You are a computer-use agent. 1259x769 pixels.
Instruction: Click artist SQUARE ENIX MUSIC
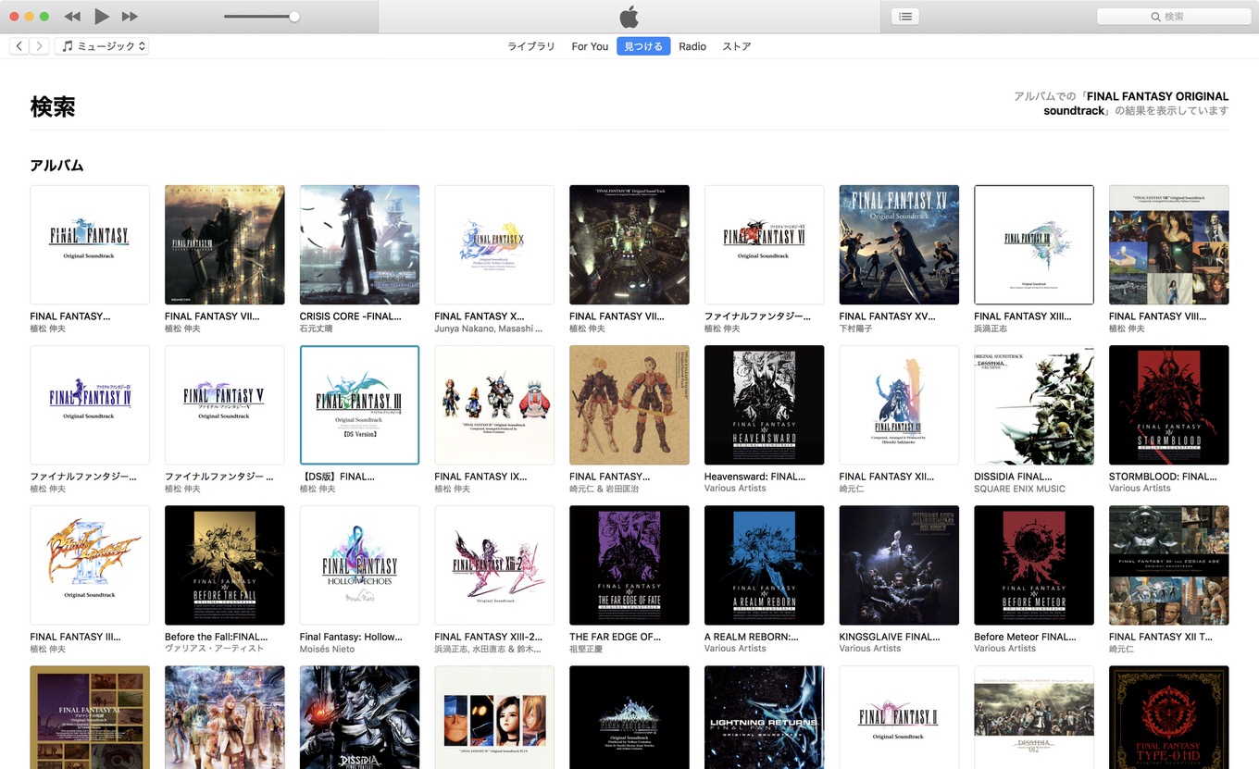1020,489
